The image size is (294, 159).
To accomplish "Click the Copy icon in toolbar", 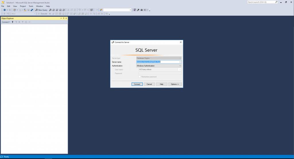I will [71, 10].
